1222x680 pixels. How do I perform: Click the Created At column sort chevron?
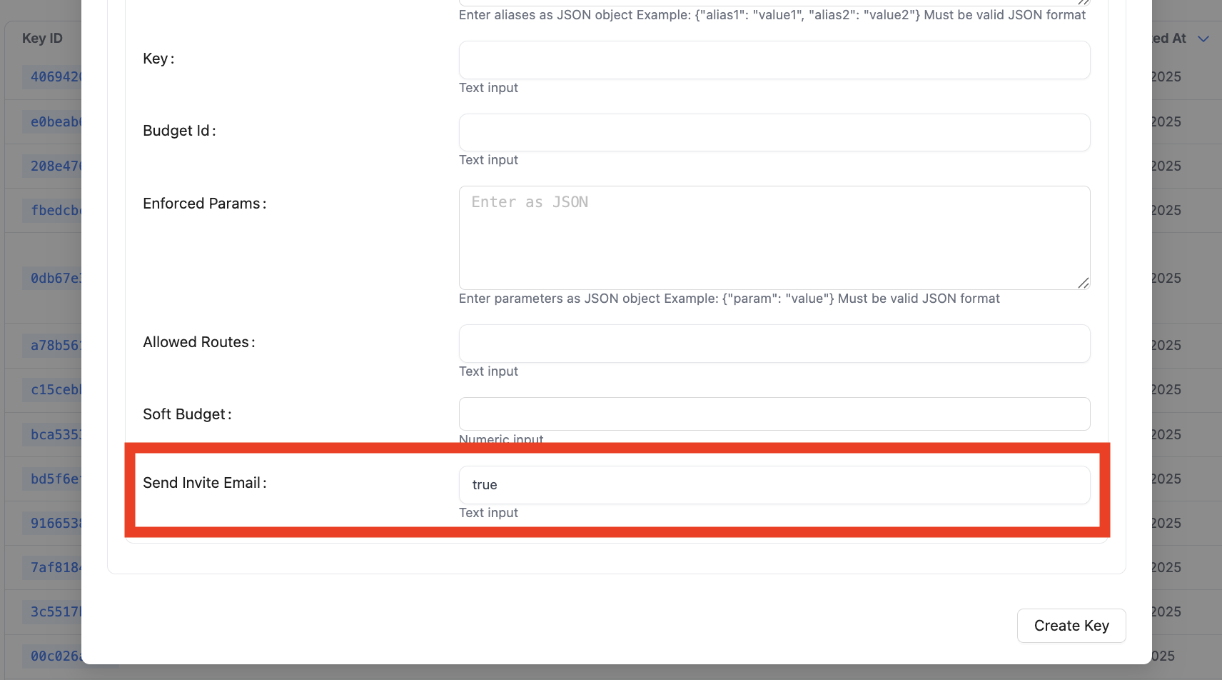pyautogui.click(x=1203, y=39)
